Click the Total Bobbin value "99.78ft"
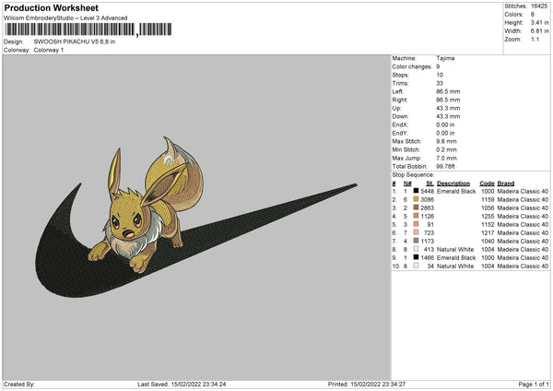 click(x=446, y=166)
